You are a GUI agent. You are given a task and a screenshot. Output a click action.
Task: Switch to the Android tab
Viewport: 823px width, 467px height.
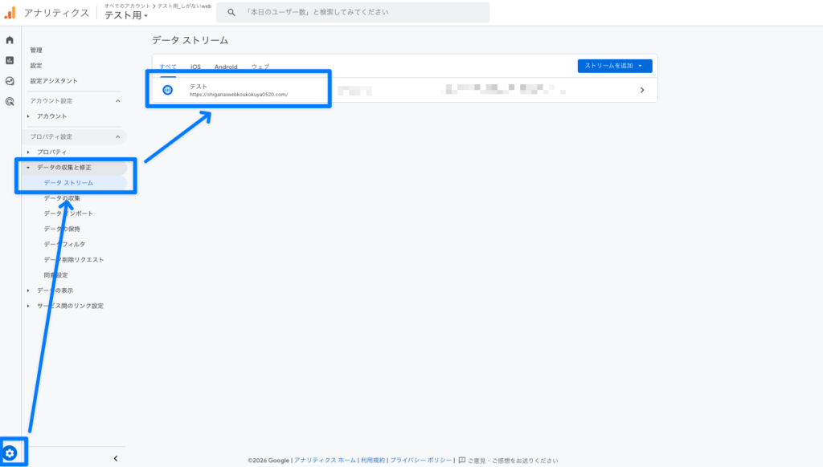point(226,67)
